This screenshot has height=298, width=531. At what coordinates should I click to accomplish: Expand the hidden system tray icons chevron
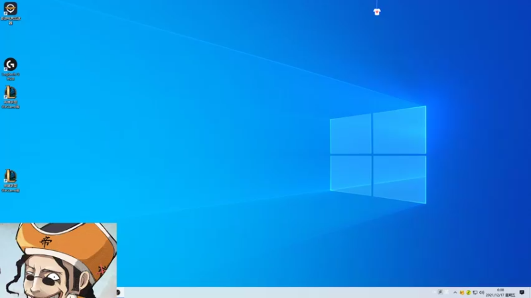[x=455, y=293]
